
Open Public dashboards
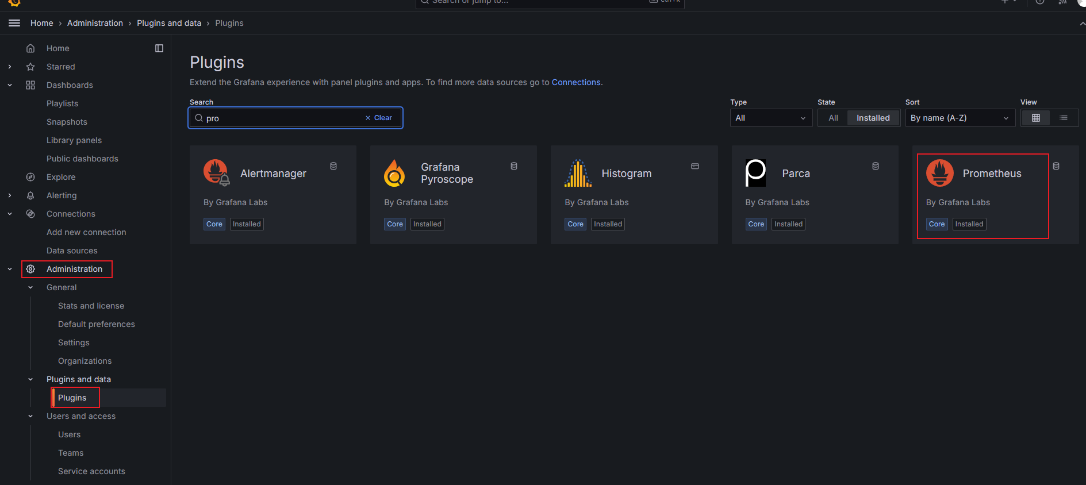coord(82,159)
